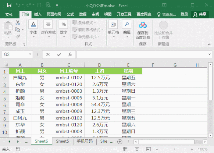
Task: Click the vertical scrollbar up arrow
Action: 210,65
